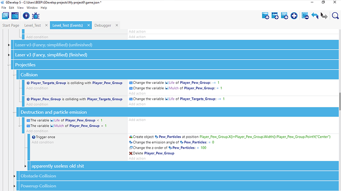Click collision icon beside Player_Pew_Group is colliding condition
This screenshot has width=341, height=191.
coord(28,99)
